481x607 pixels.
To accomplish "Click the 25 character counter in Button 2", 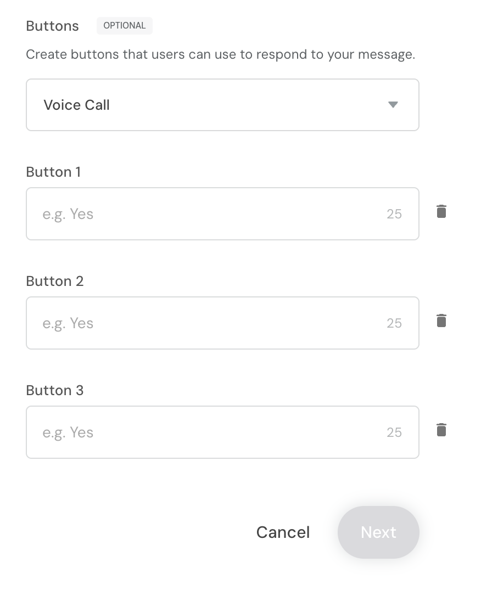I will [394, 323].
